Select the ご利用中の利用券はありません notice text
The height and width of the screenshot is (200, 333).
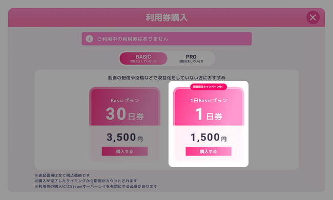click(x=133, y=39)
